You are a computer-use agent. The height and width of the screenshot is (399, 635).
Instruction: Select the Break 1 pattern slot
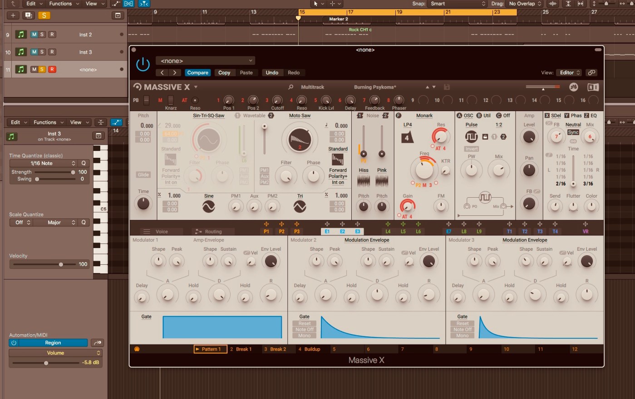point(241,349)
